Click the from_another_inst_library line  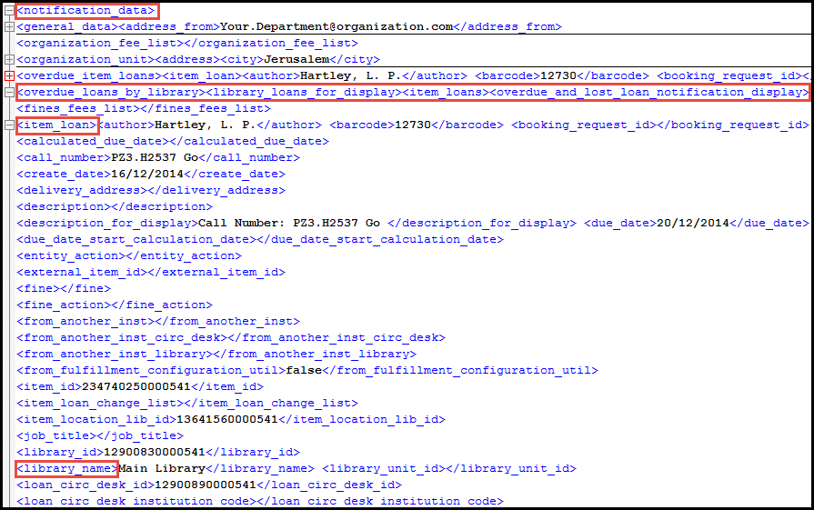(216, 354)
